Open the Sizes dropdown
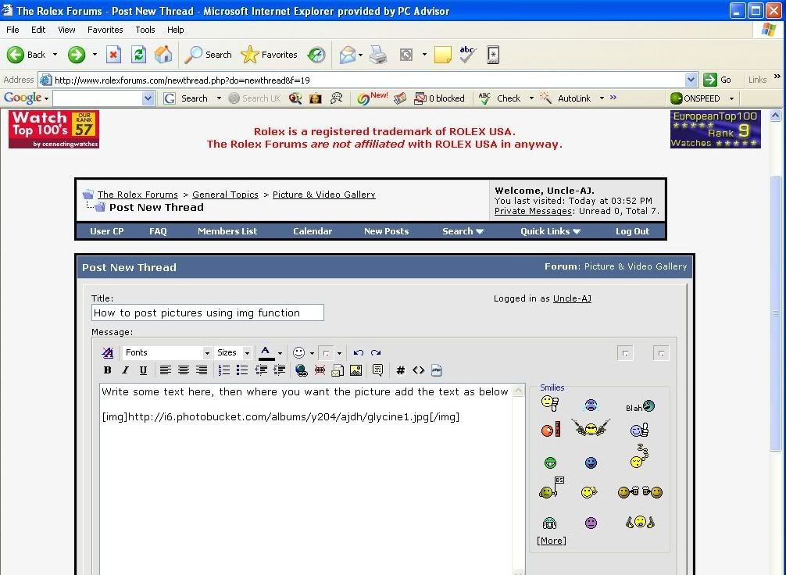 (x=233, y=353)
